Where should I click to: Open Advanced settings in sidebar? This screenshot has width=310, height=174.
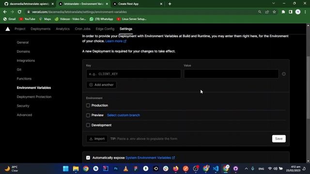click(x=24, y=115)
